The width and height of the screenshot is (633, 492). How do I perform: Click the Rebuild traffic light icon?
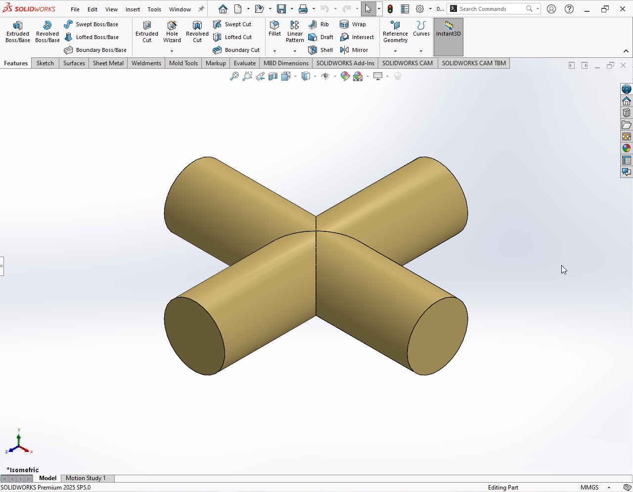point(390,9)
